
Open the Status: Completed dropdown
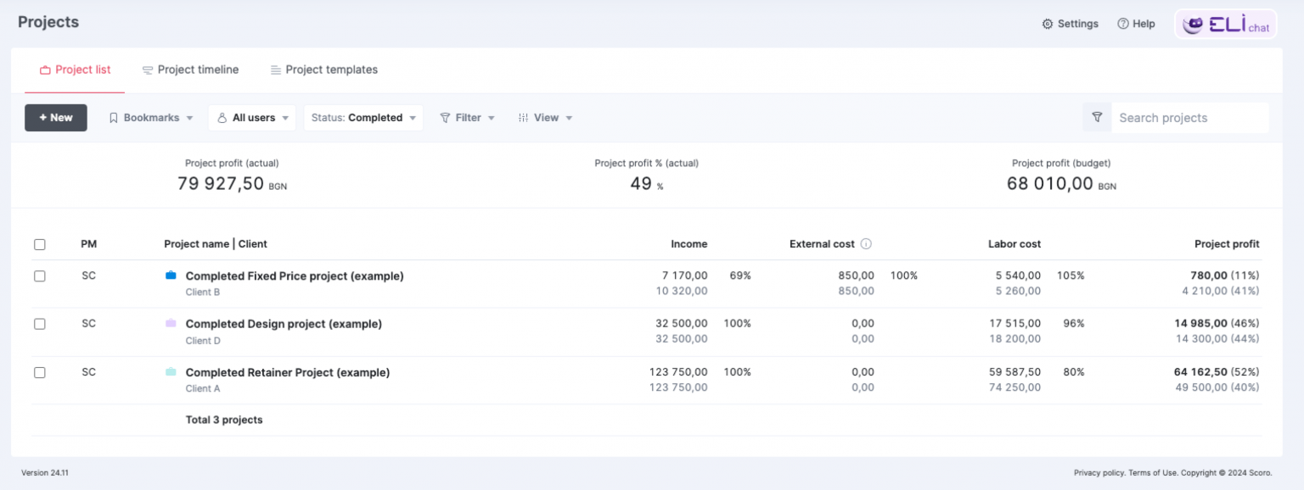point(363,118)
